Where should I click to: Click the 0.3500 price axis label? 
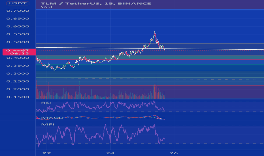pyautogui.click(x=18, y=66)
